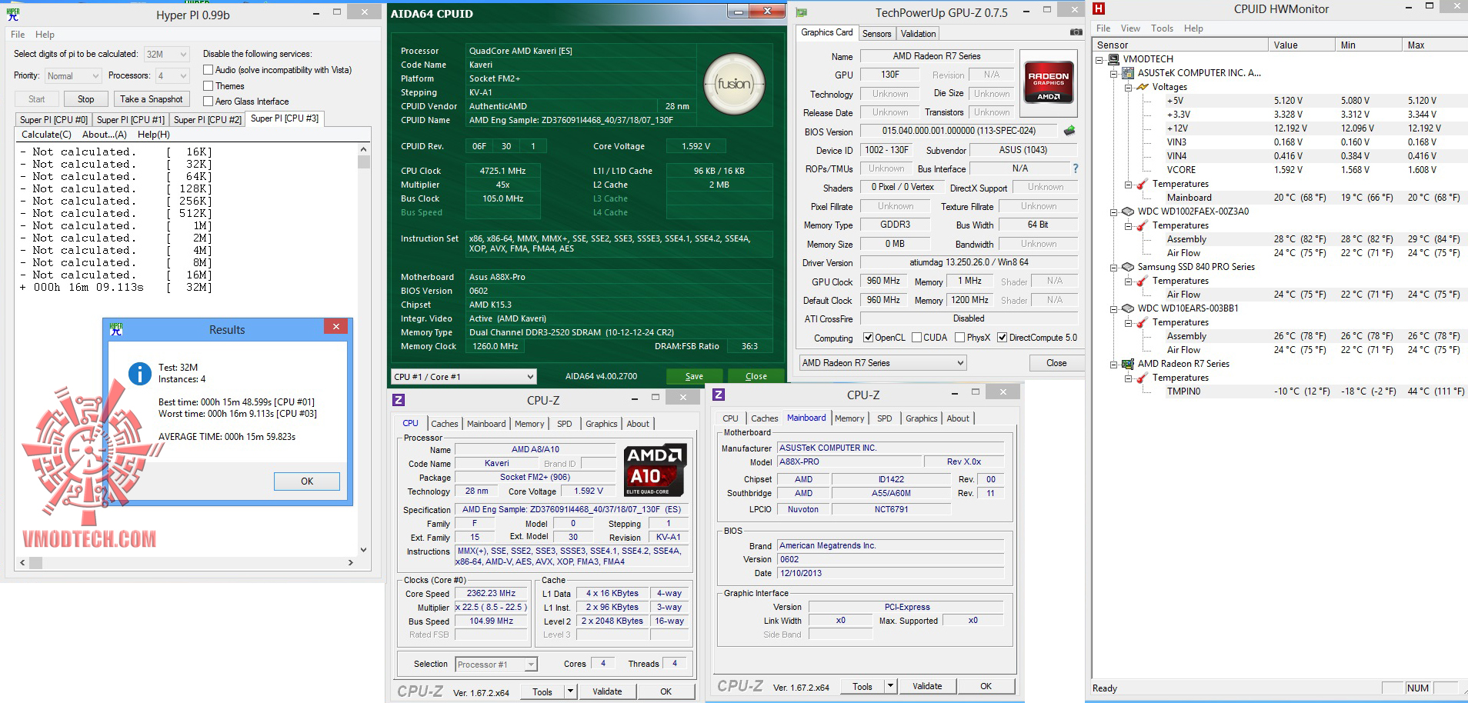
Task: Click the Hyper PI title bar icon
Action: 12,14
